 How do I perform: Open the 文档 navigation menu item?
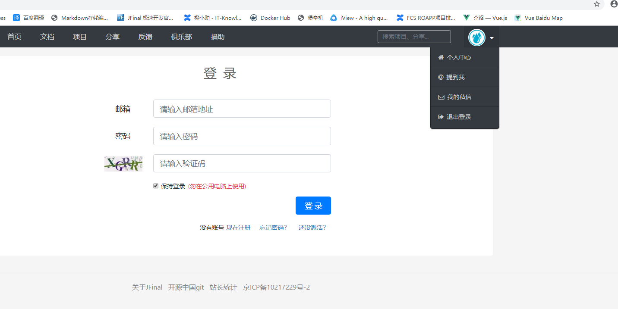47,37
